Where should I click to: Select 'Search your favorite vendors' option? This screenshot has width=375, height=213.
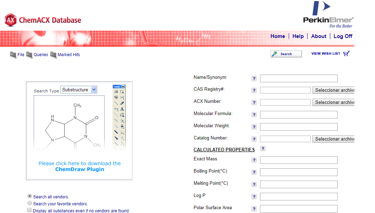(x=30, y=203)
